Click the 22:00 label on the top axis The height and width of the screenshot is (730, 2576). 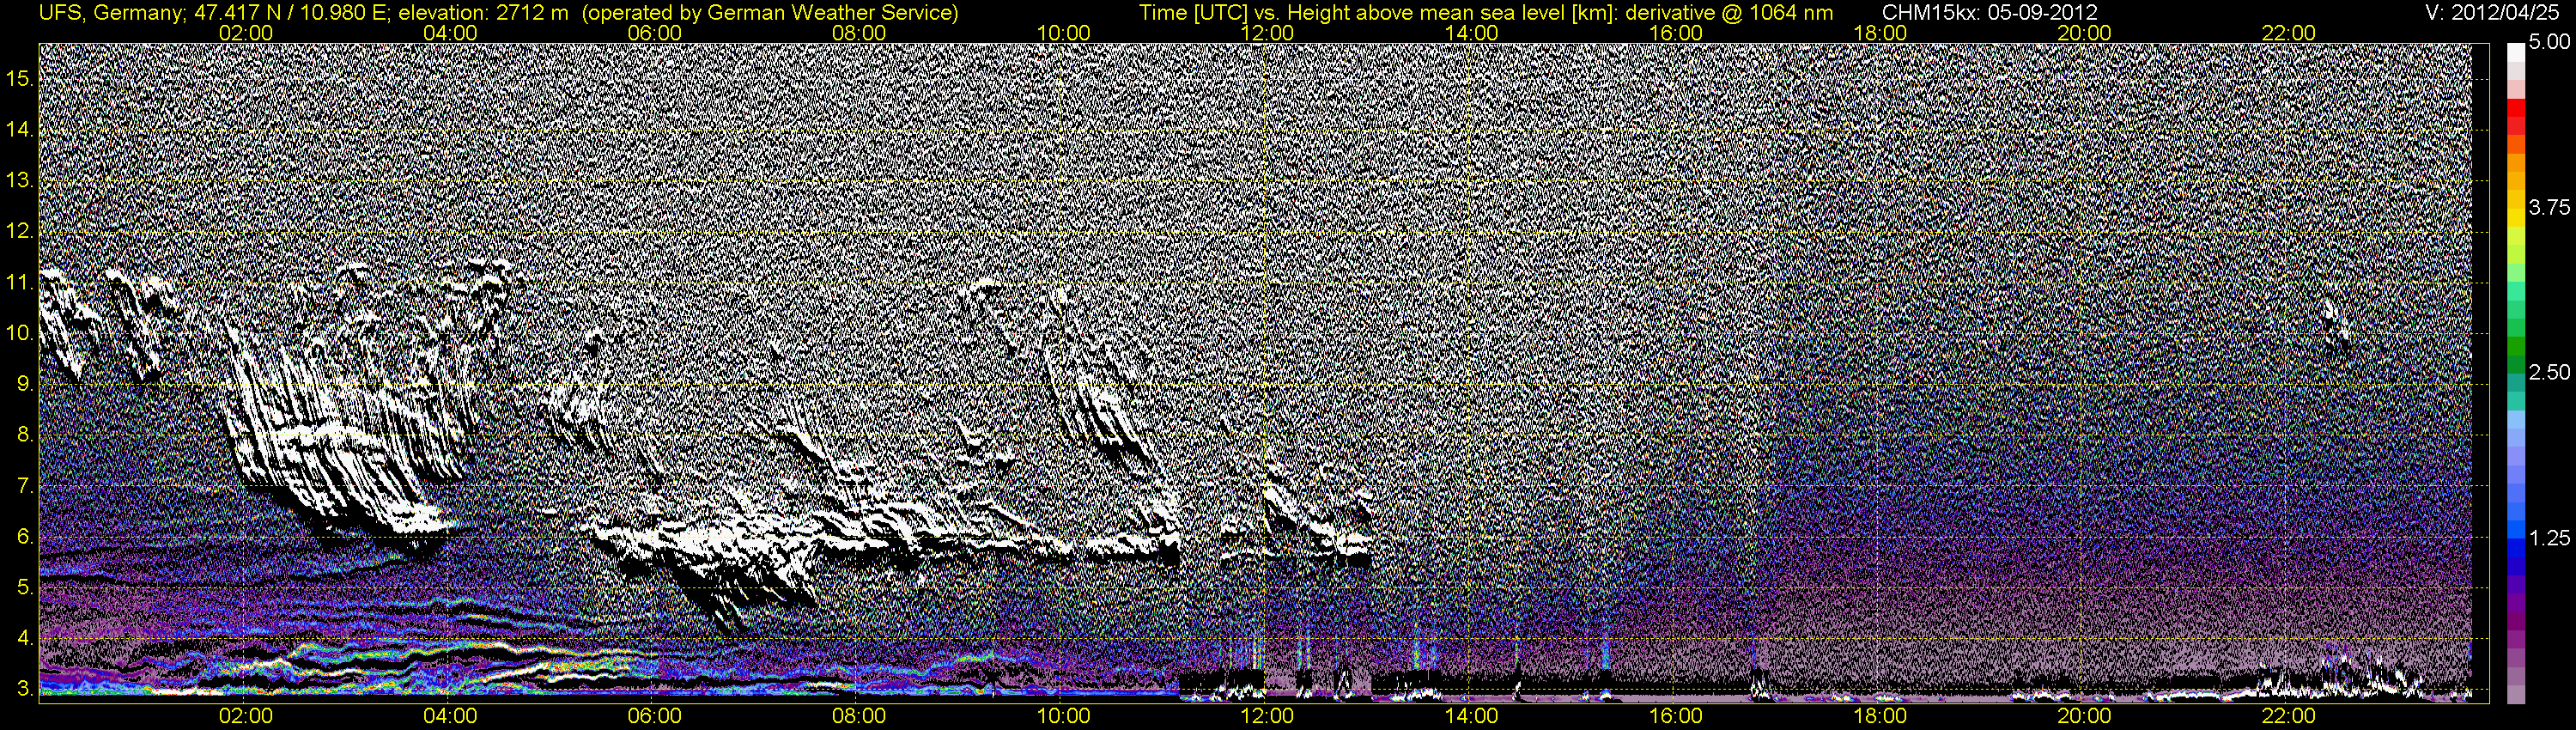[x=2289, y=33]
